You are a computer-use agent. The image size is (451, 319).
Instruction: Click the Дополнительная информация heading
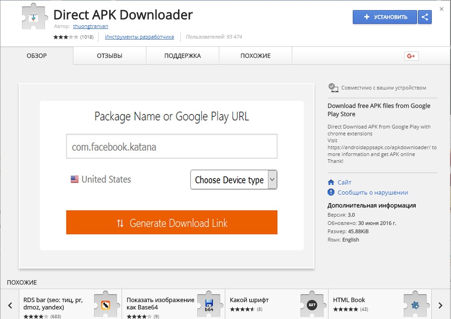coord(372,205)
